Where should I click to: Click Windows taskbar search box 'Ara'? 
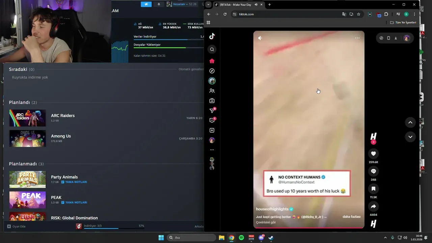click(191, 238)
